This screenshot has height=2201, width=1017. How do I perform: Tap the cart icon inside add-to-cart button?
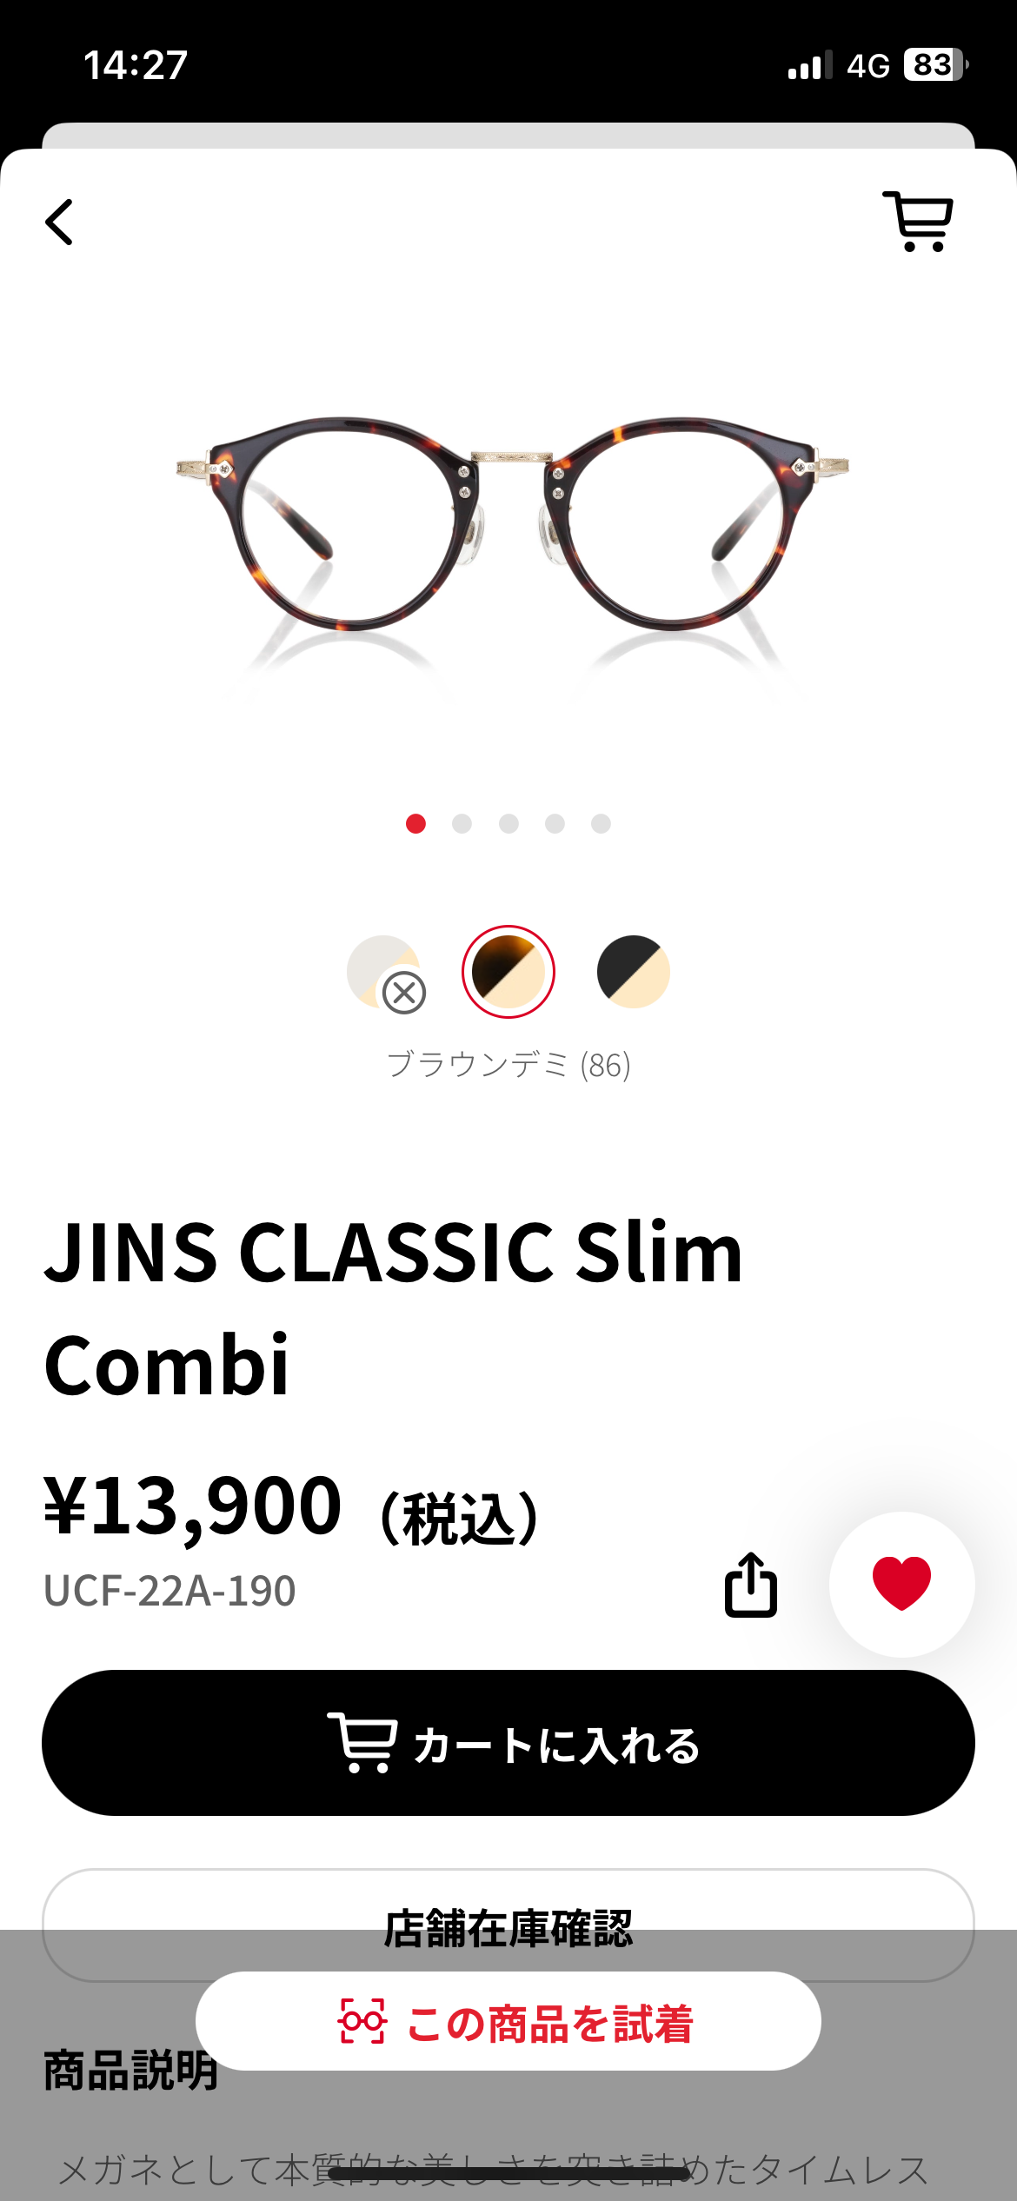[x=362, y=1743]
